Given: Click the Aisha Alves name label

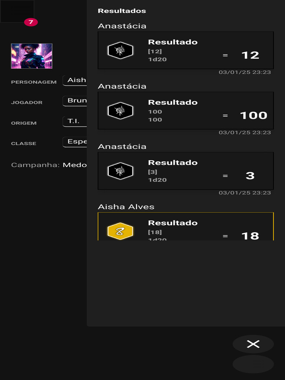Looking at the screenshot, I should pyautogui.click(x=126, y=207).
